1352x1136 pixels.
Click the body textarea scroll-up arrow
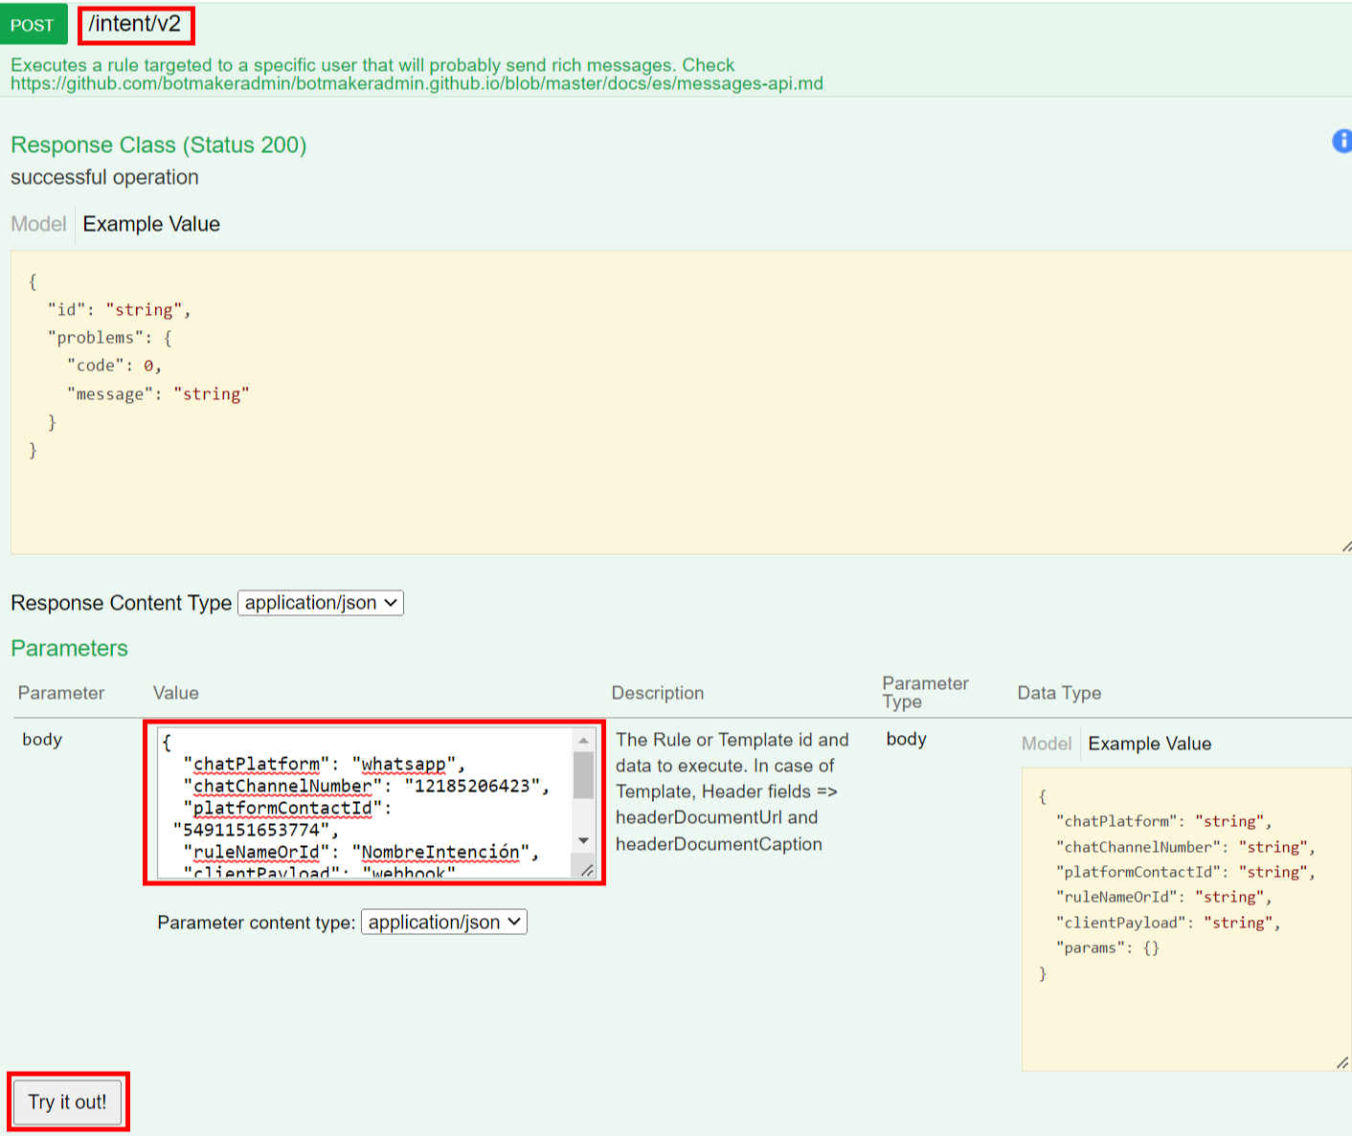pyautogui.click(x=583, y=740)
